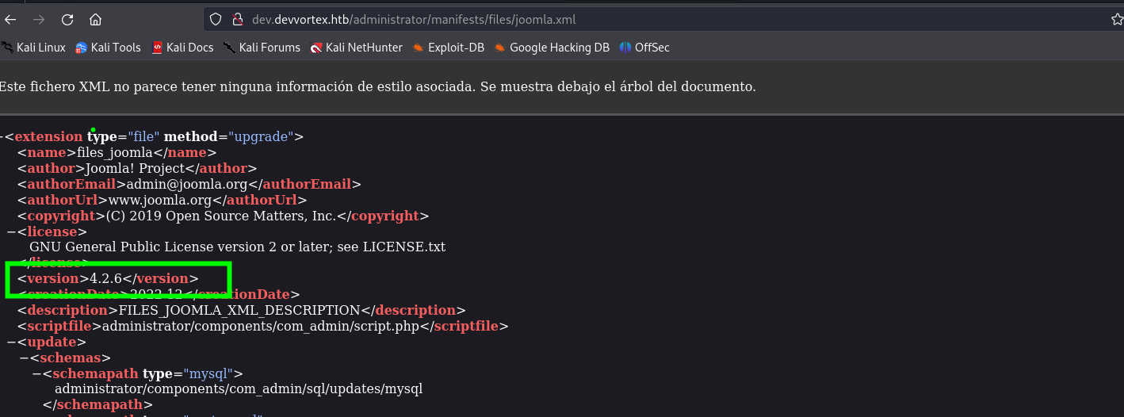
Task: Open the Kali Linux bookmark
Action: [x=33, y=48]
